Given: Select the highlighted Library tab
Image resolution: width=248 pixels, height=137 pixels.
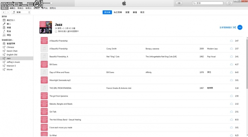Looking at the screenshot, I should click(x=107, y=12).
